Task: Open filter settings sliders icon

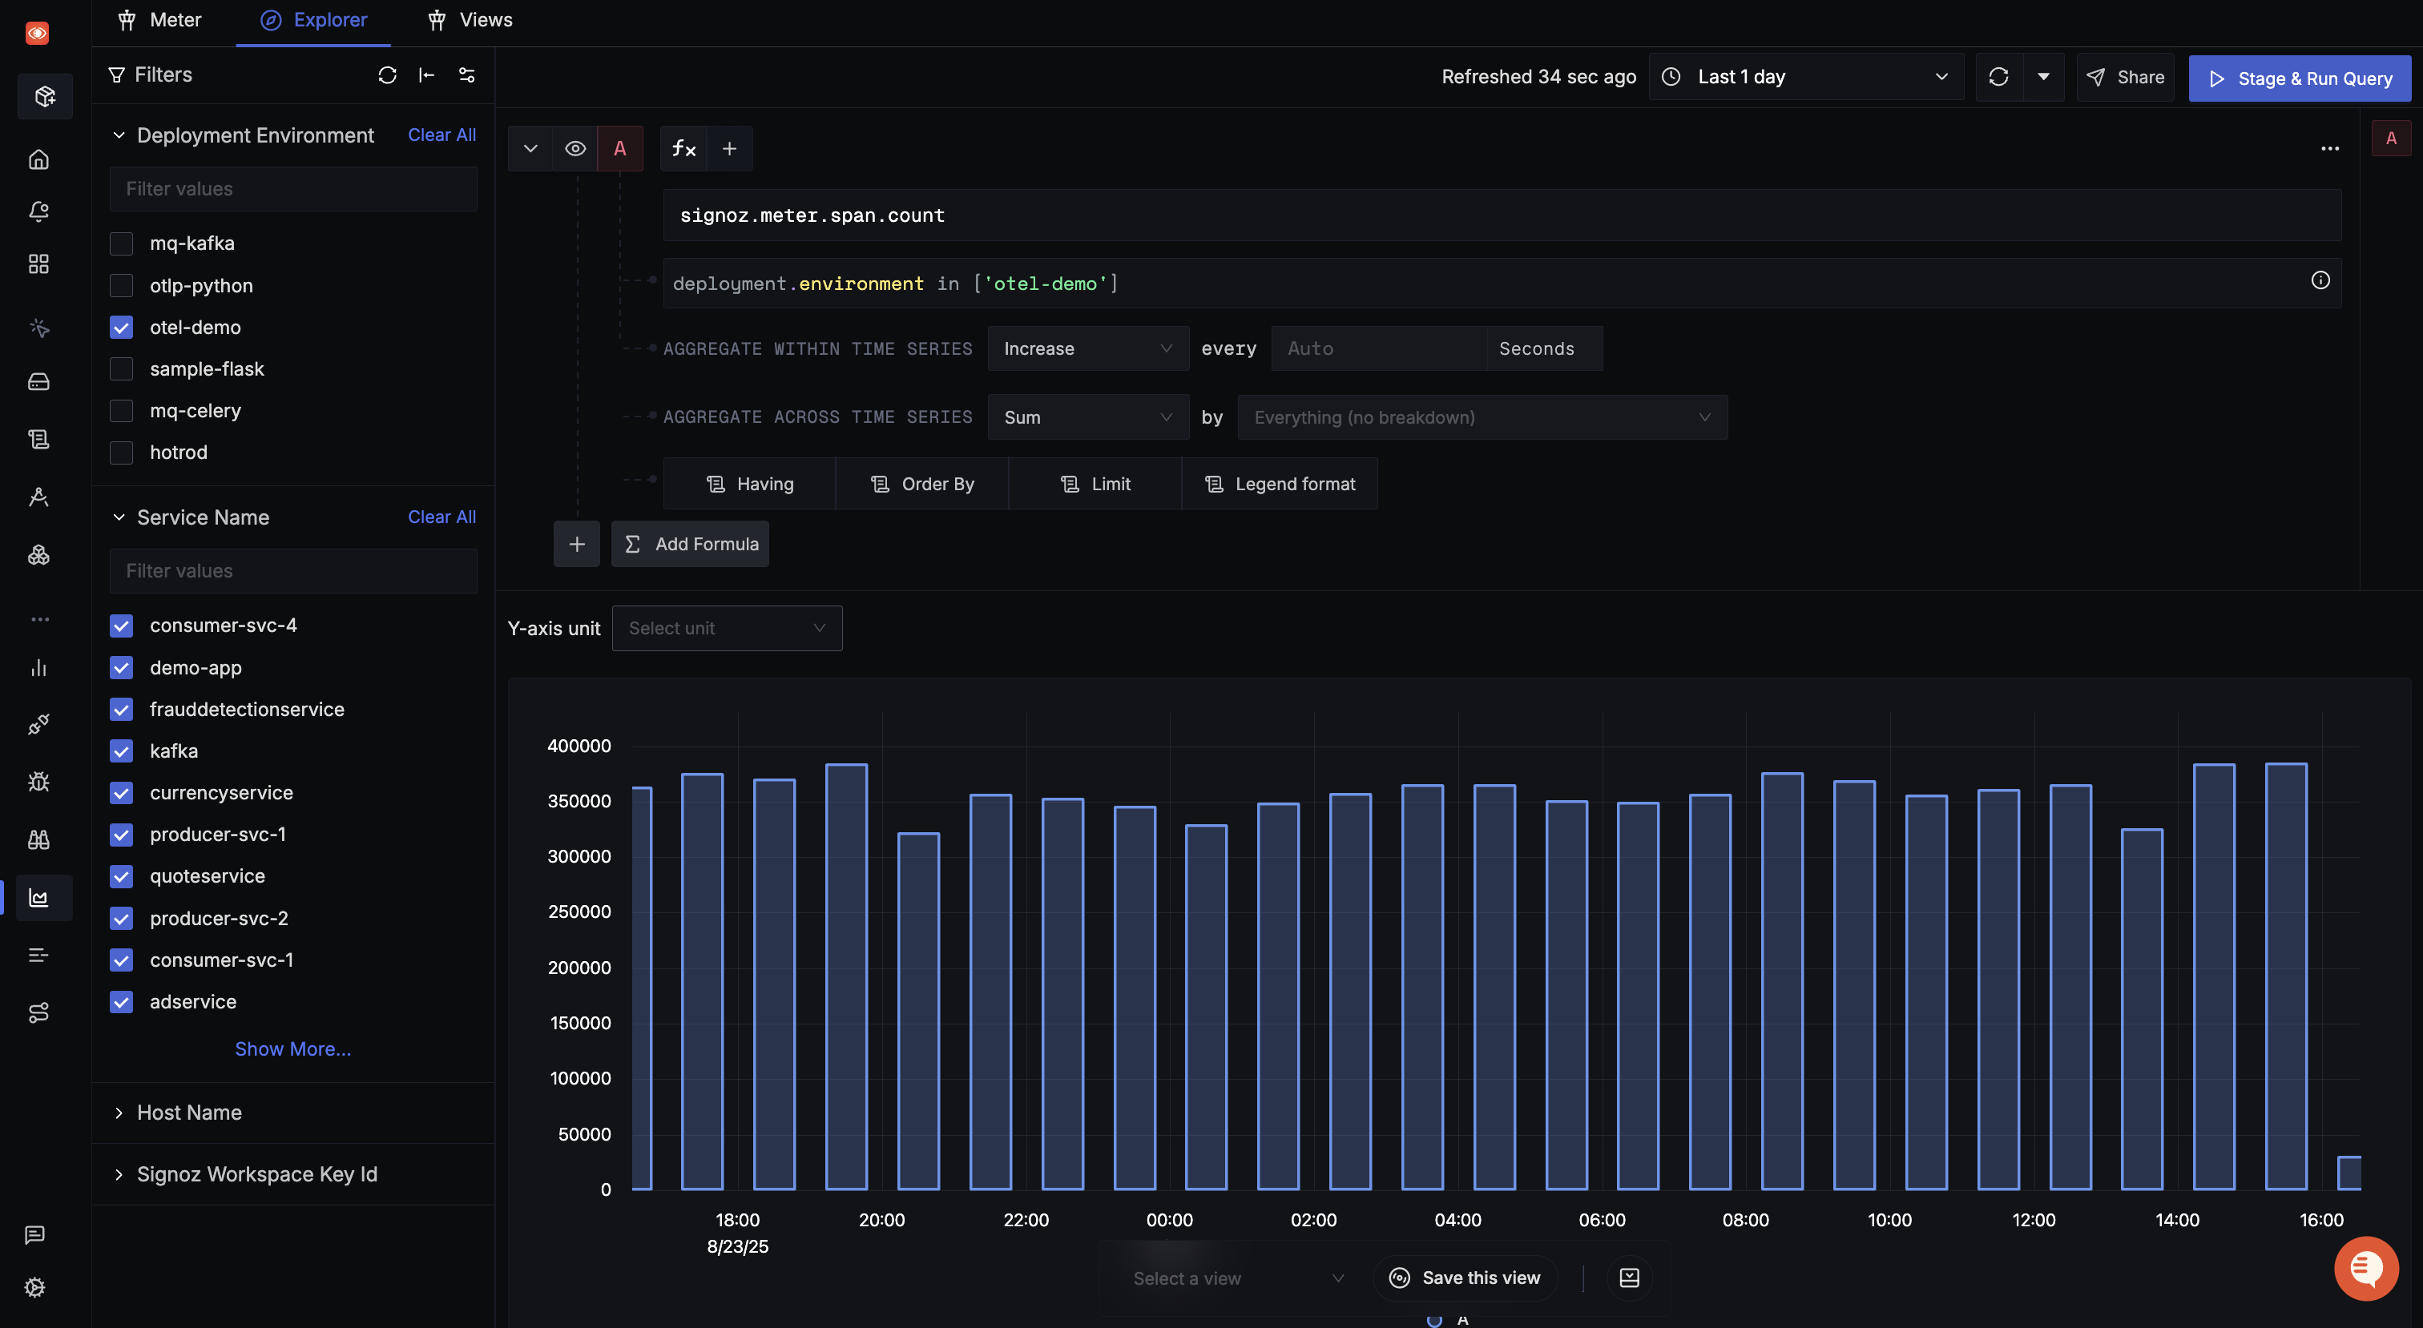Action: pyautogui.click(x=466, y=75)
